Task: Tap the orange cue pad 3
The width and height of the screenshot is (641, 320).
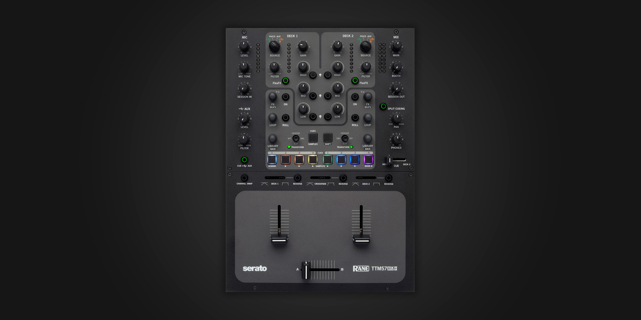Action: (299, 160)
